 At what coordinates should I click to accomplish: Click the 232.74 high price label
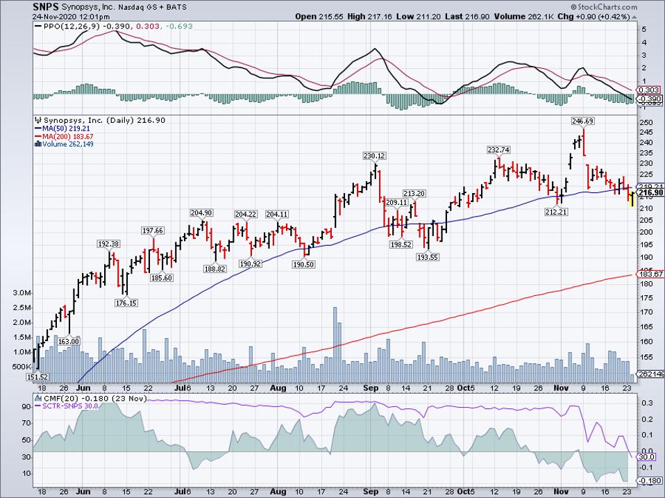coord(498,150)
